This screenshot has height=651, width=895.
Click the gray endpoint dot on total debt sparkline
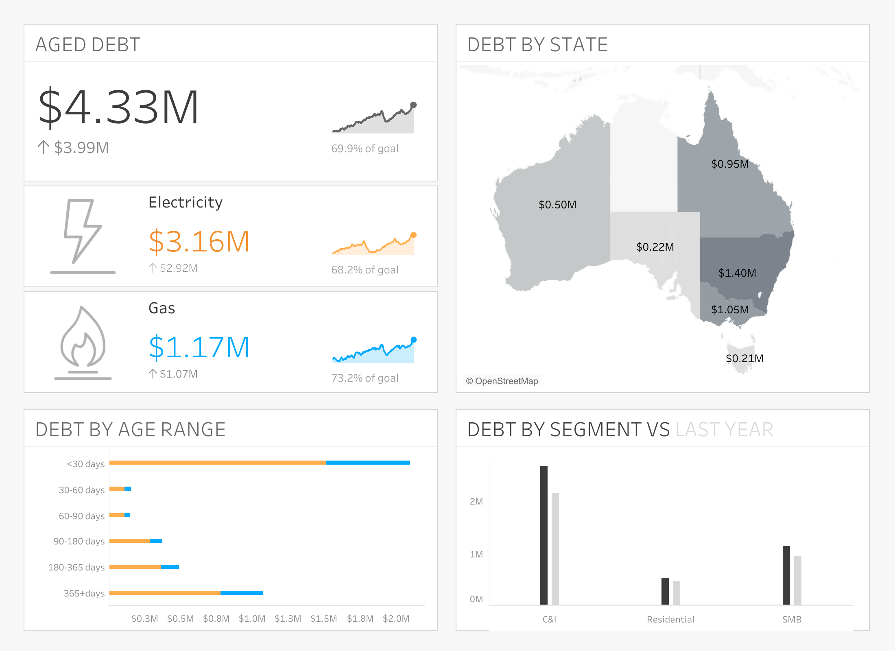(x=413, y=105)
